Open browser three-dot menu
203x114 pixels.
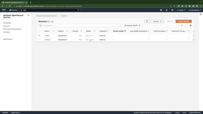[x=200, y=6]
